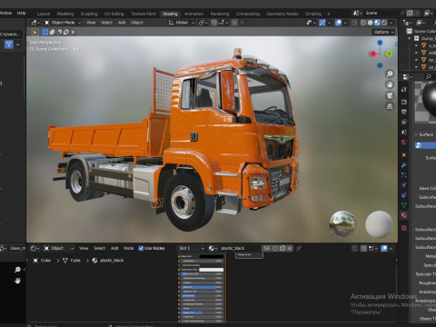Toggle snapping magnet in viewport header

(x=214, y=23)
